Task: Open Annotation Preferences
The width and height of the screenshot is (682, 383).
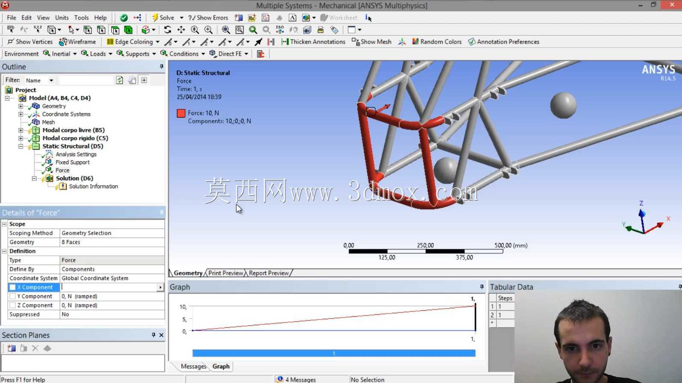Action: click(x=504, y=41)
